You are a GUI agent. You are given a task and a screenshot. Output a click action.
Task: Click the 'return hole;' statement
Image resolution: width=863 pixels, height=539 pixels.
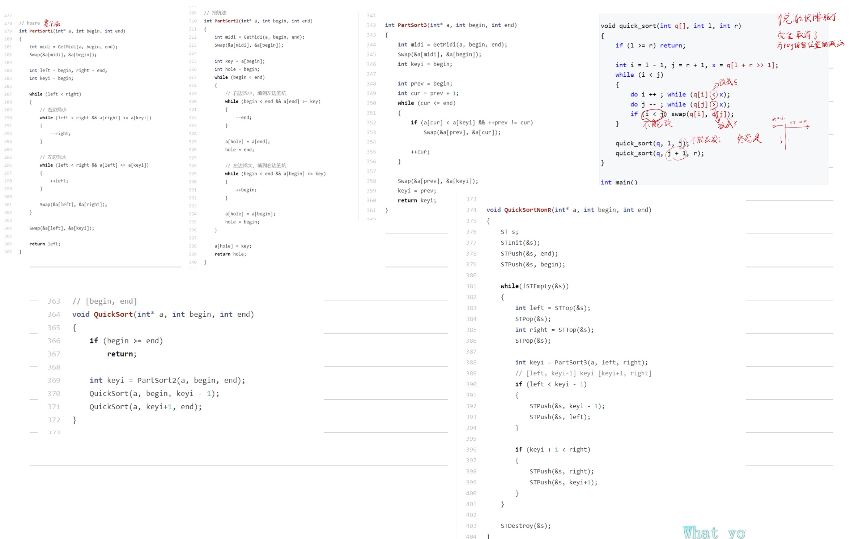[230, 254]
